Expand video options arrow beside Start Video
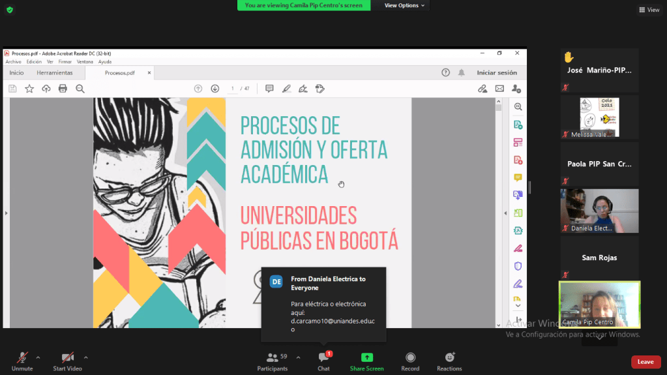667x375 pixels. pyautogui.click(x=85, y=357)
